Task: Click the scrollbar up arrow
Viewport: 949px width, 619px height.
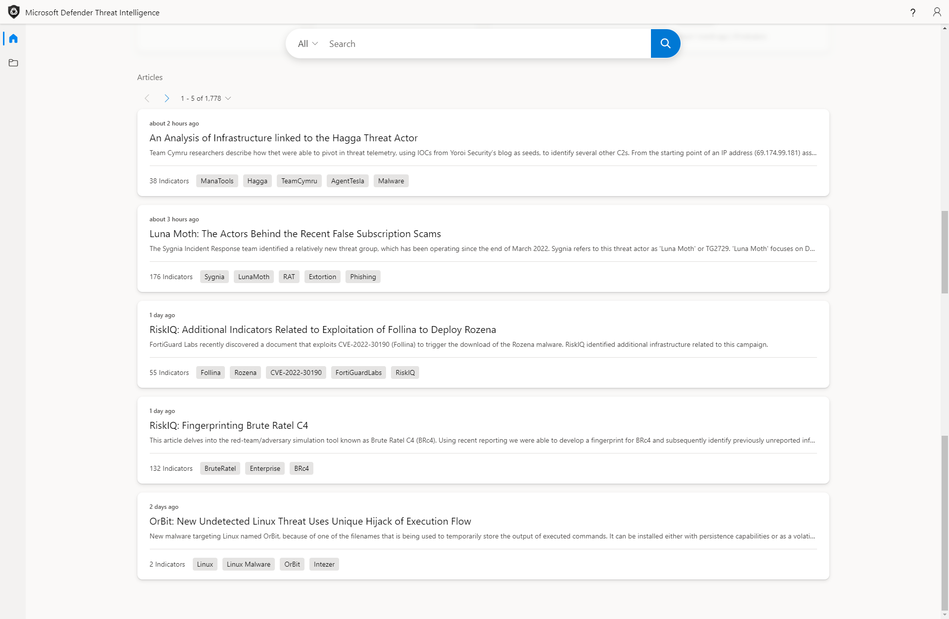Action: click(945, 28)
